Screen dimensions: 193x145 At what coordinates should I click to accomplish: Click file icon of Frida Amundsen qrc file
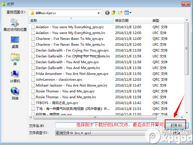[x=33, y=74]
